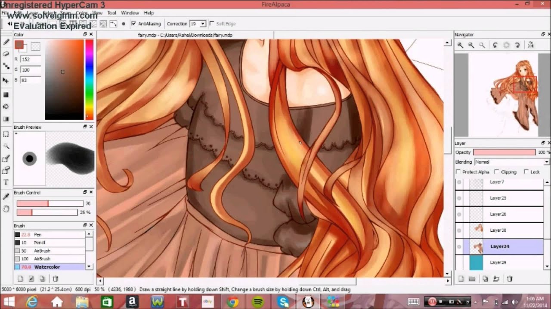Create a new layer in Layer panel

(x=461, y=279)
